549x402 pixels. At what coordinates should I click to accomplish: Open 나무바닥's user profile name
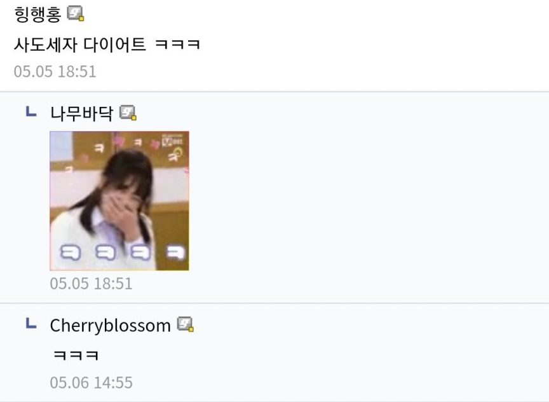[x=81, y=114]
